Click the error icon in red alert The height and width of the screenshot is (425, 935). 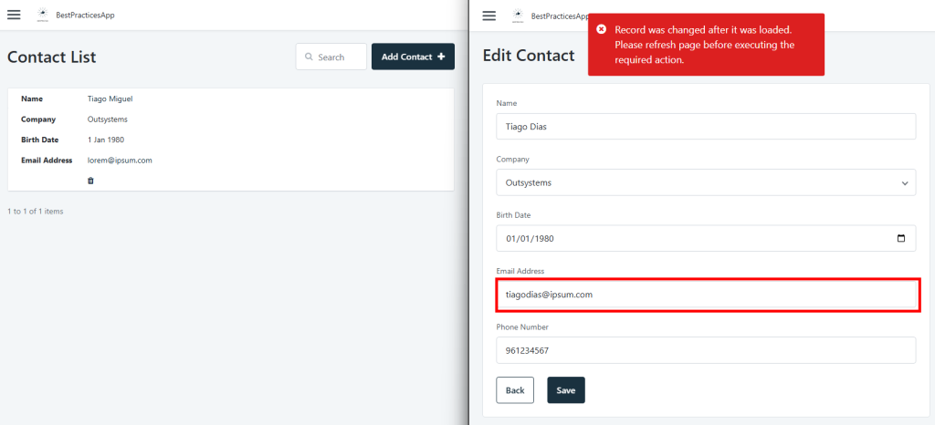(602, 29)
